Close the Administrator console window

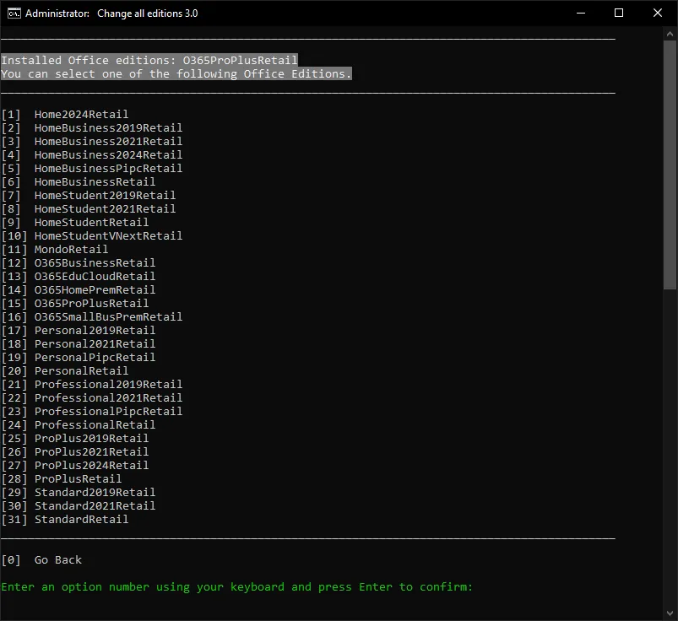coord(658,13)
